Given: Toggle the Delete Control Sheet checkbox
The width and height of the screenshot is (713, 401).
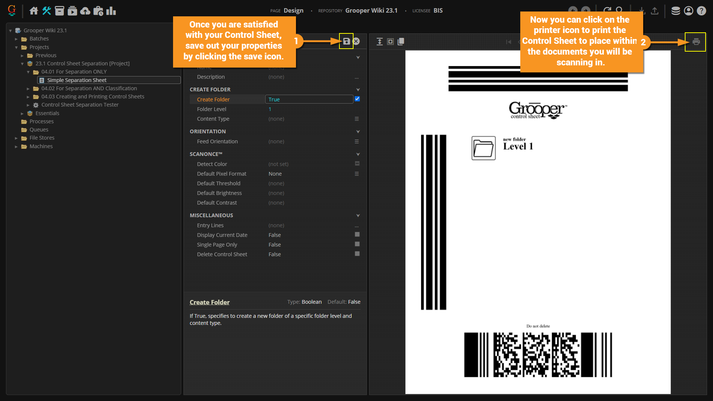Looking at the screenshot, I should click(x=357, y=254).
